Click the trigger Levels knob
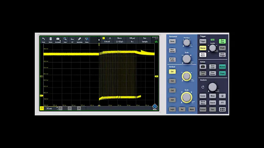Image resolution: width=264 pixels, height=148 pixels. tap(212, 48)
